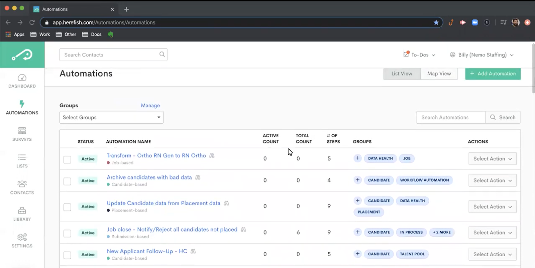This screenshot has width=535, height=268.
Task: Click inside the Search Automations field
Action: pos(451,117)
